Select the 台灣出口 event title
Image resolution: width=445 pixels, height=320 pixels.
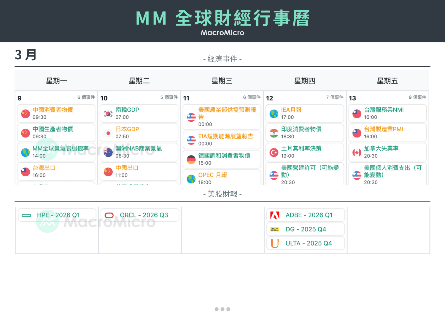44,168
